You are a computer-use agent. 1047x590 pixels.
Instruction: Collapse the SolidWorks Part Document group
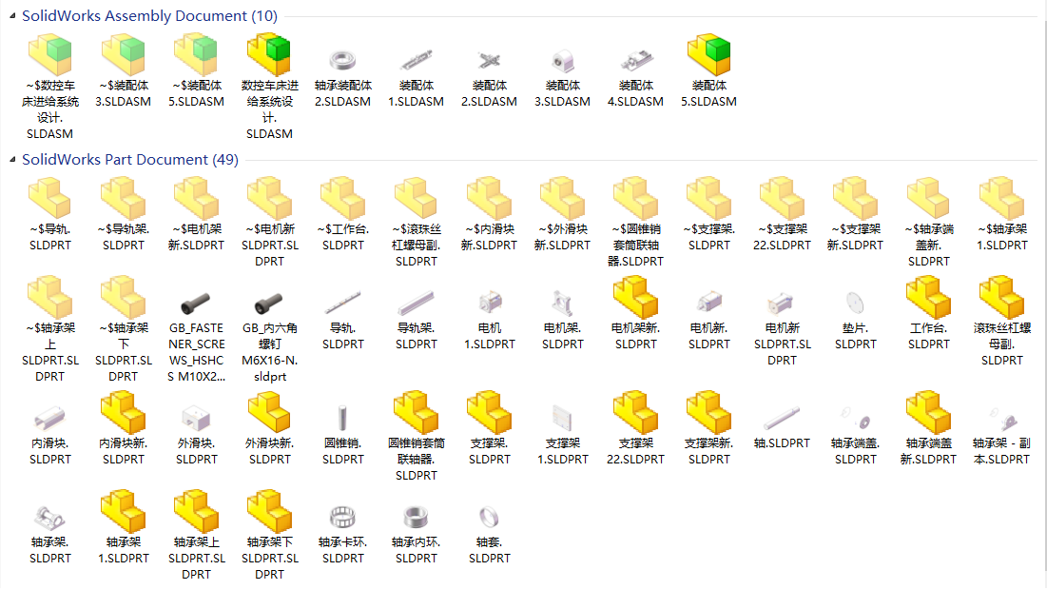pos(12,159)
